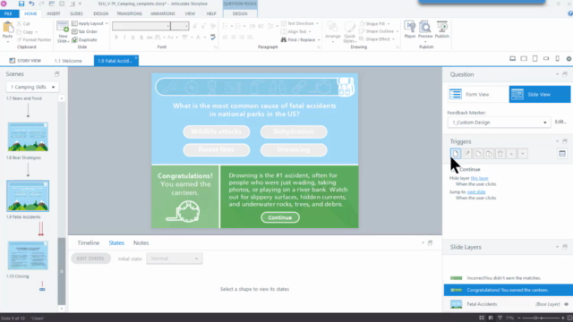Collapse the Question panel arrow
Screen dimensions: 573x322
tap(557, 74)
